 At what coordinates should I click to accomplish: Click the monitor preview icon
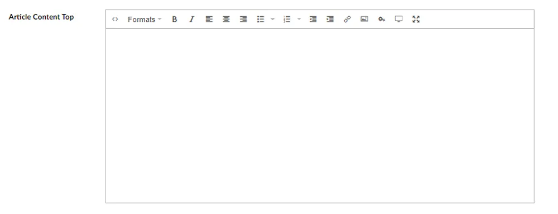point(398,19)
